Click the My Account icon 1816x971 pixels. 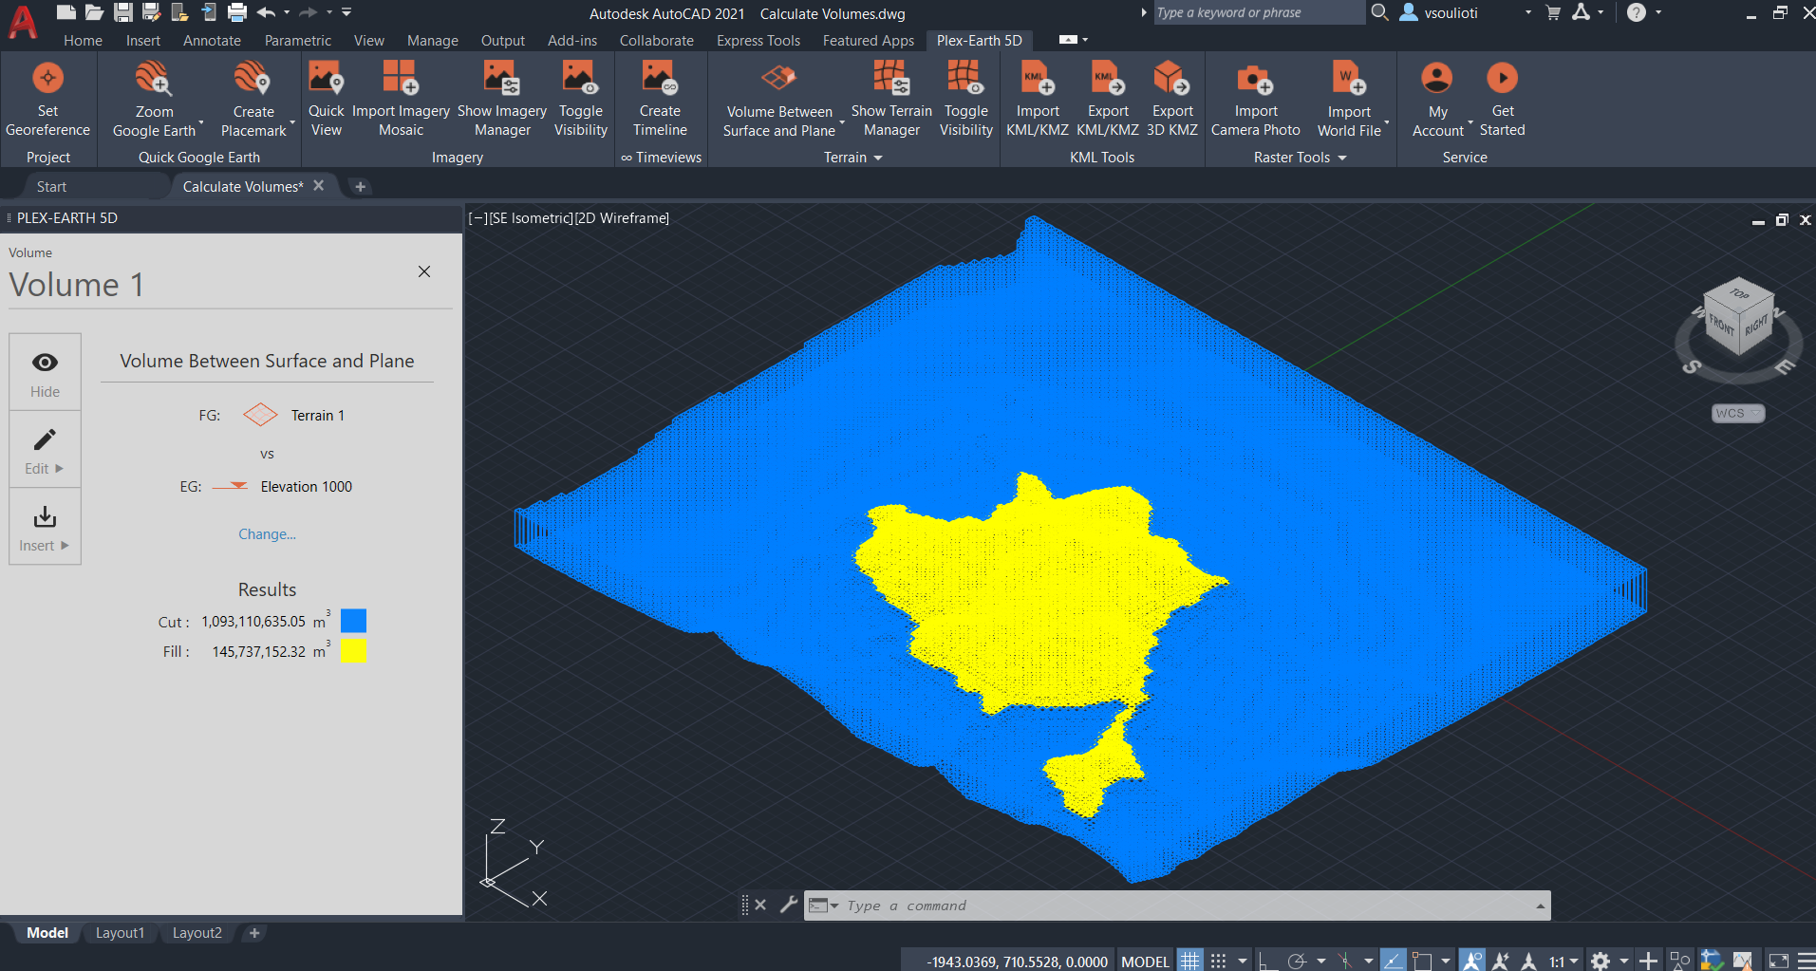point(1437,78)
